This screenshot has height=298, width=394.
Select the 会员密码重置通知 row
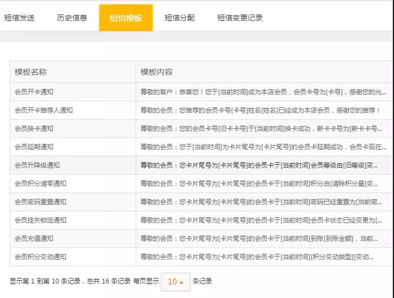click(x=43, y=201)
